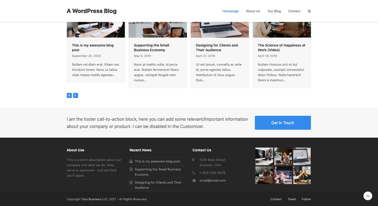Click footer Recent News 'This is my awesome blog post'
This screenshot has height=206, width=378.
(157, 161)
